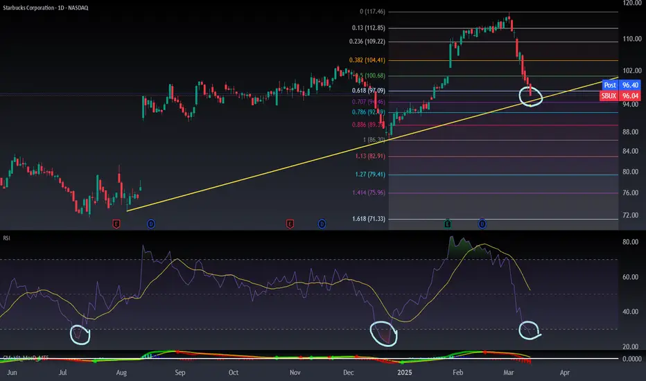Click Sep on the time axis
This screenshot has width=646, height=381.
(180, 373)
